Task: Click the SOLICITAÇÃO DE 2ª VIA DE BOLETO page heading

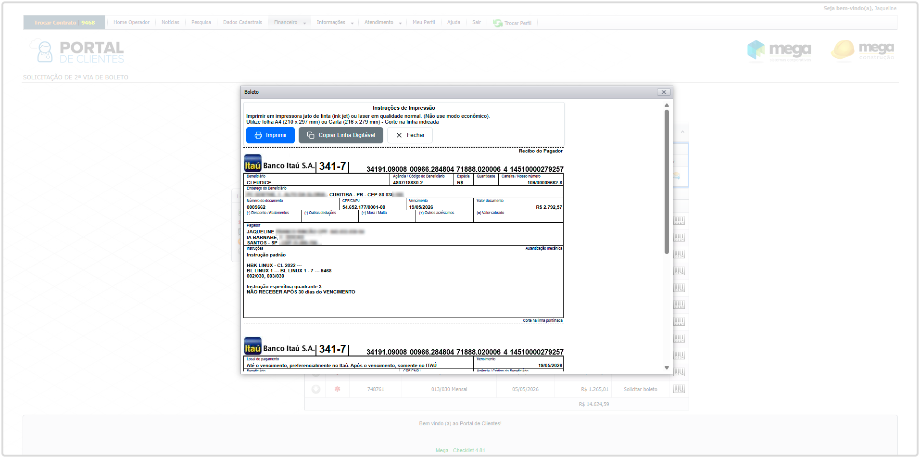Action: pos(76,77)
